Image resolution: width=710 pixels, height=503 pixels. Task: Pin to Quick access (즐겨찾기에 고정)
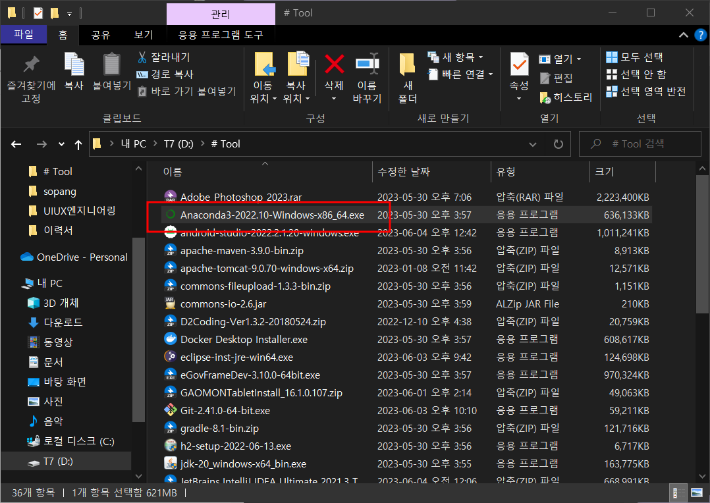[x=31, y=78]
